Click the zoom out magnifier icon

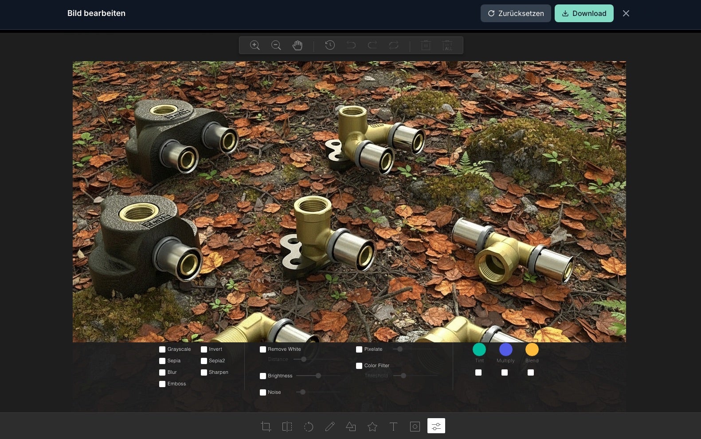(x=276, y=45)
